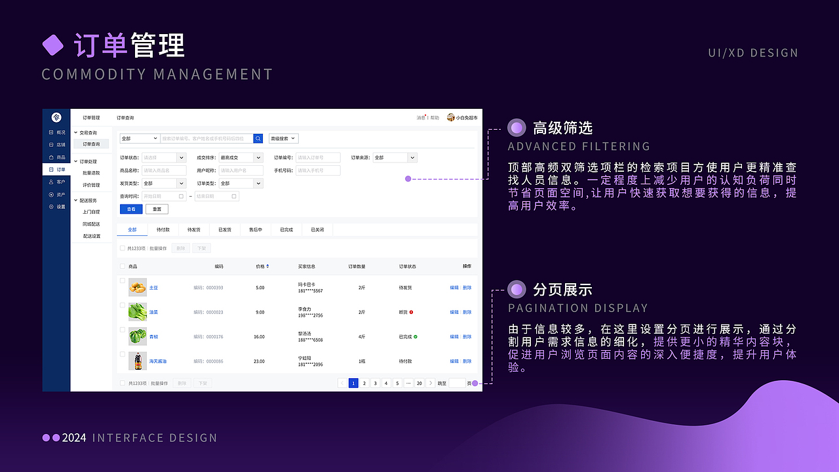Go to next page arrow in pagination
This screenshot has height=472, width=839.
pos(430,383)
